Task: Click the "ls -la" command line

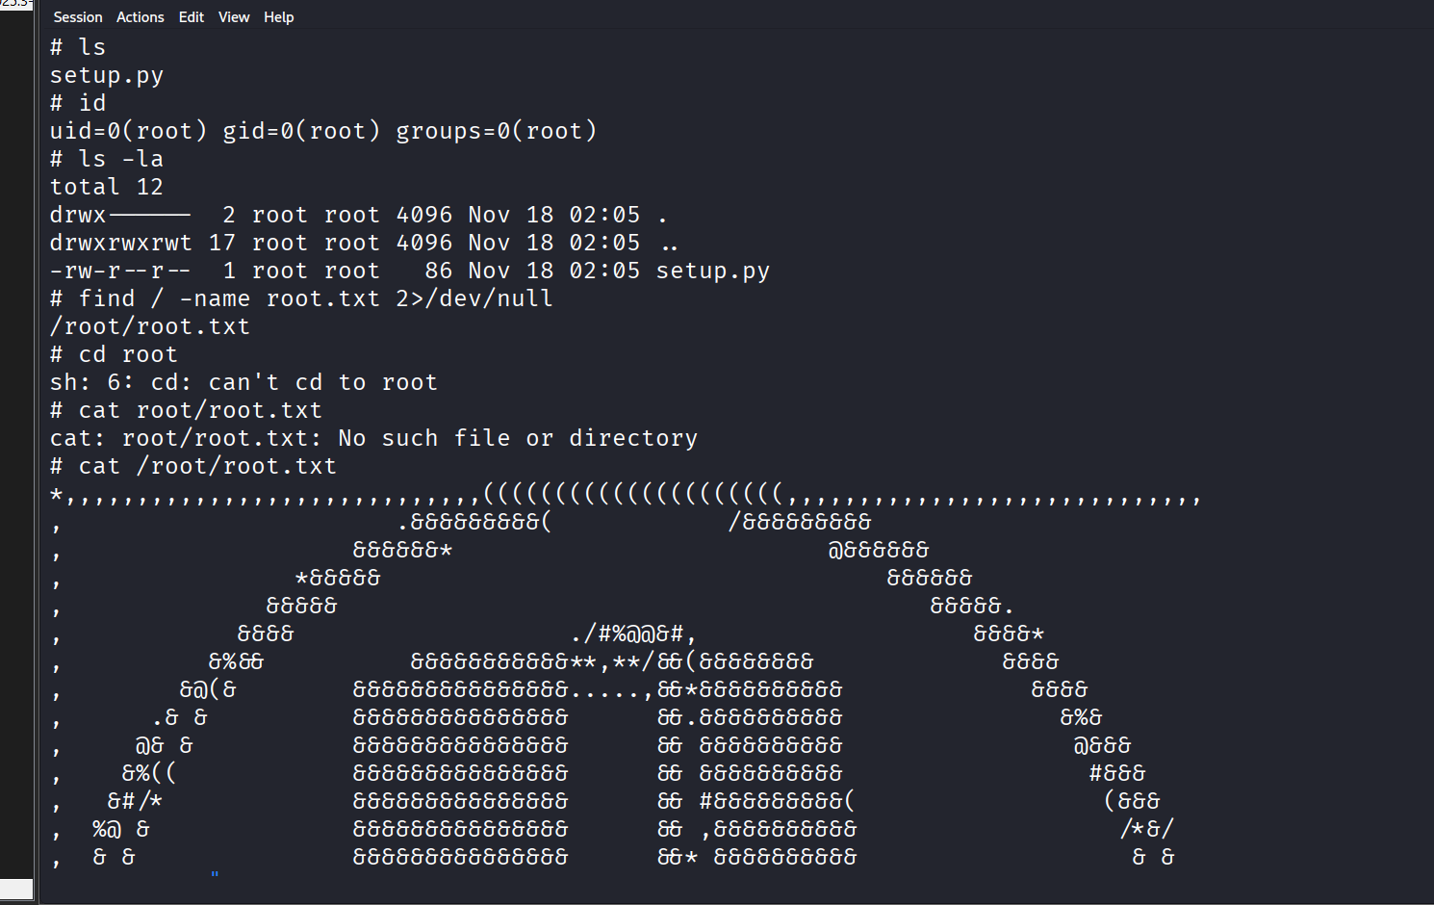Action: (x=107, y=159)
